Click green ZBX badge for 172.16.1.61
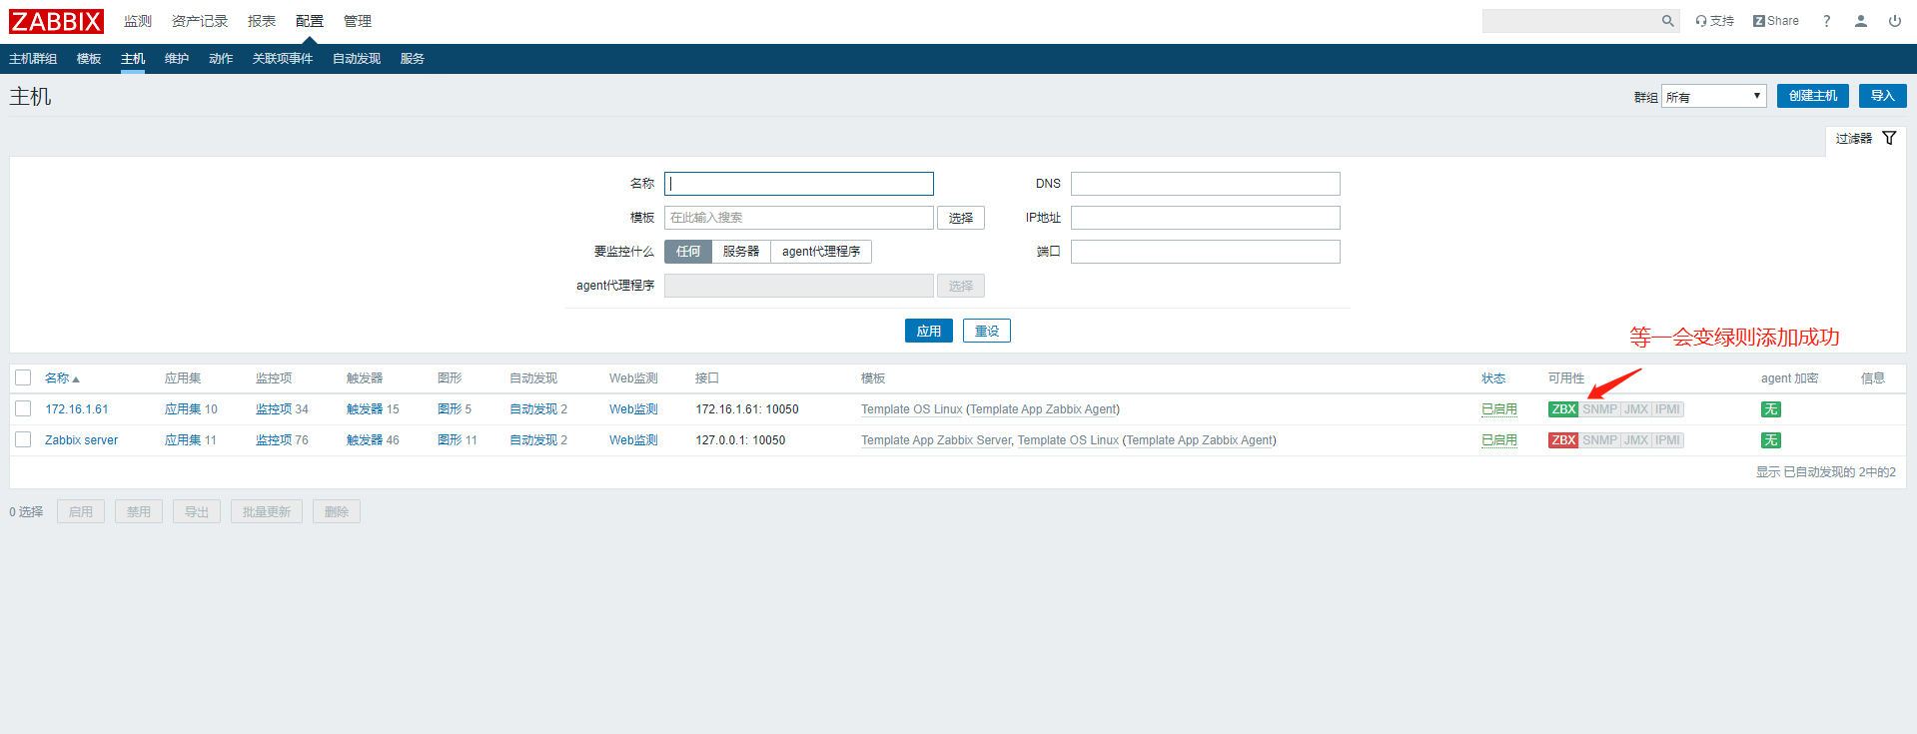Viewport: 1917px width, 734px height. click(x=1563, y=409)
